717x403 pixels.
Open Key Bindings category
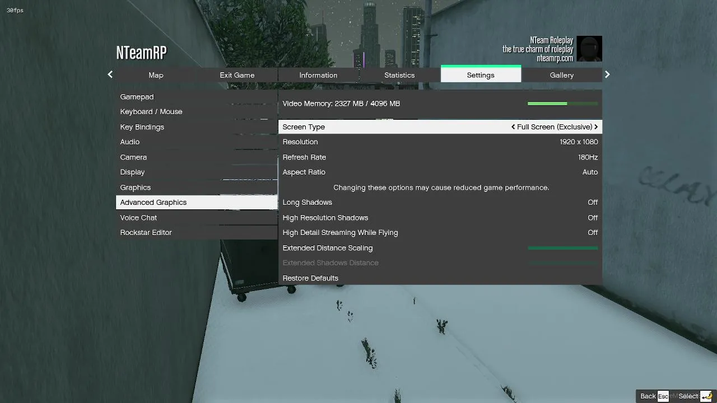click(x=197, y=127)
